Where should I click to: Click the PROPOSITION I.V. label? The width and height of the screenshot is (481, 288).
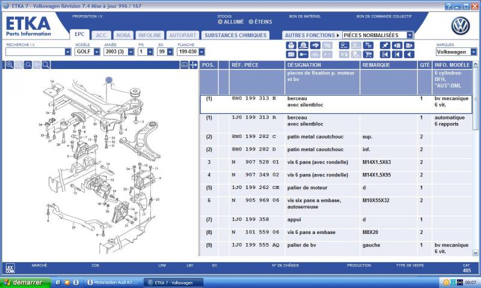tap(87, 17)
